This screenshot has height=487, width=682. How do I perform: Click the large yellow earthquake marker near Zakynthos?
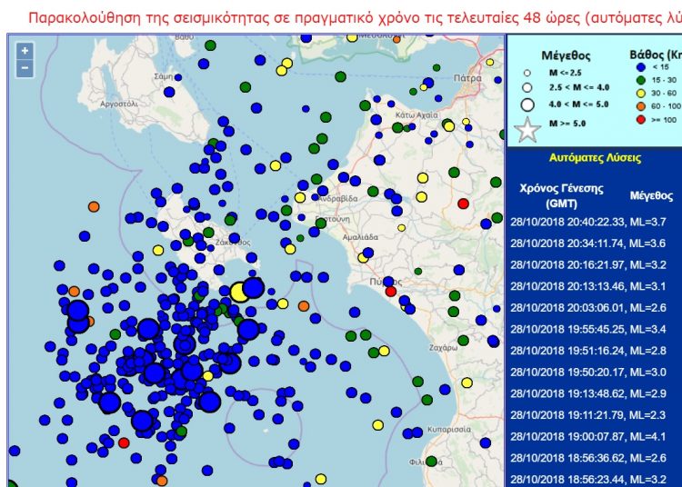pos(239,293)
